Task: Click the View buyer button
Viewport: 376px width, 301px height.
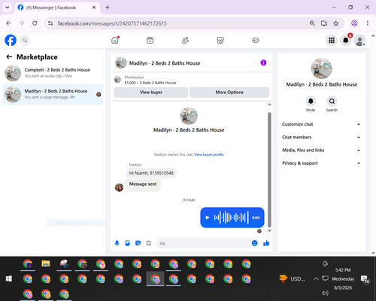Action: (151, 92)
